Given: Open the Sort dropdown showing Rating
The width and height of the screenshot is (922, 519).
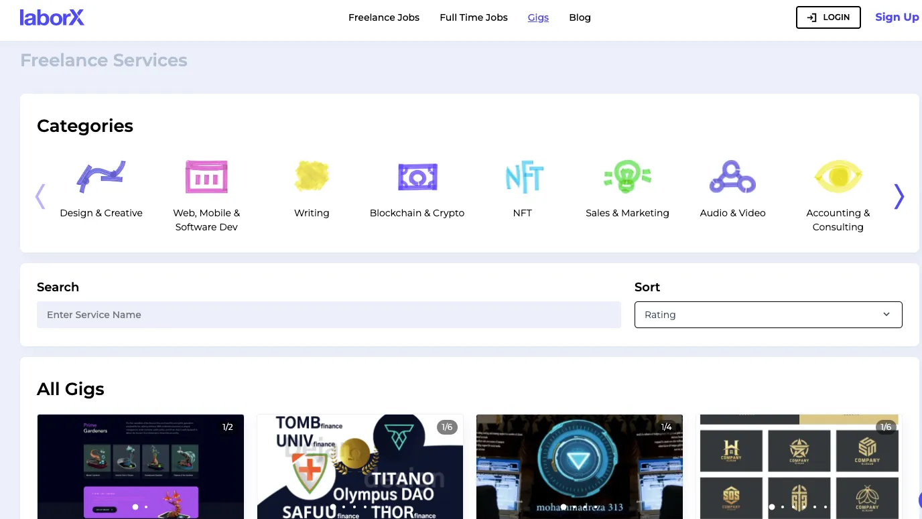Looking at the screenshot, I should (768, 315).
